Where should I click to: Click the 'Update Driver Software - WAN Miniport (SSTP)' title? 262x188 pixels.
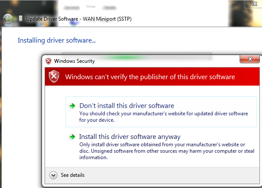coord(79,19)
